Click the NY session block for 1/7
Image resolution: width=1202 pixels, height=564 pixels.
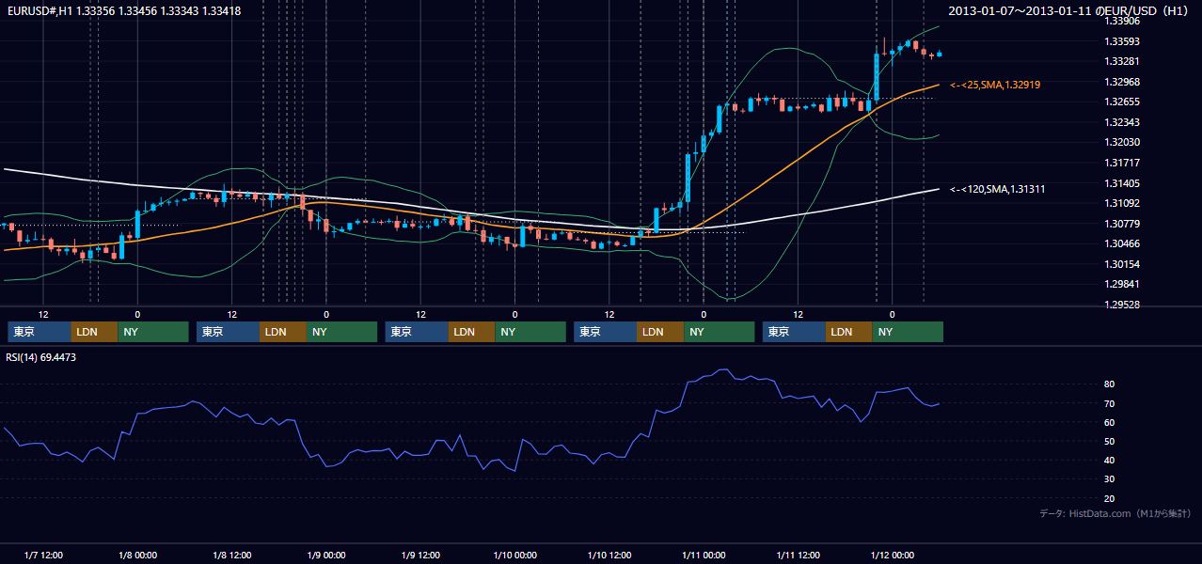click(153, 332)
